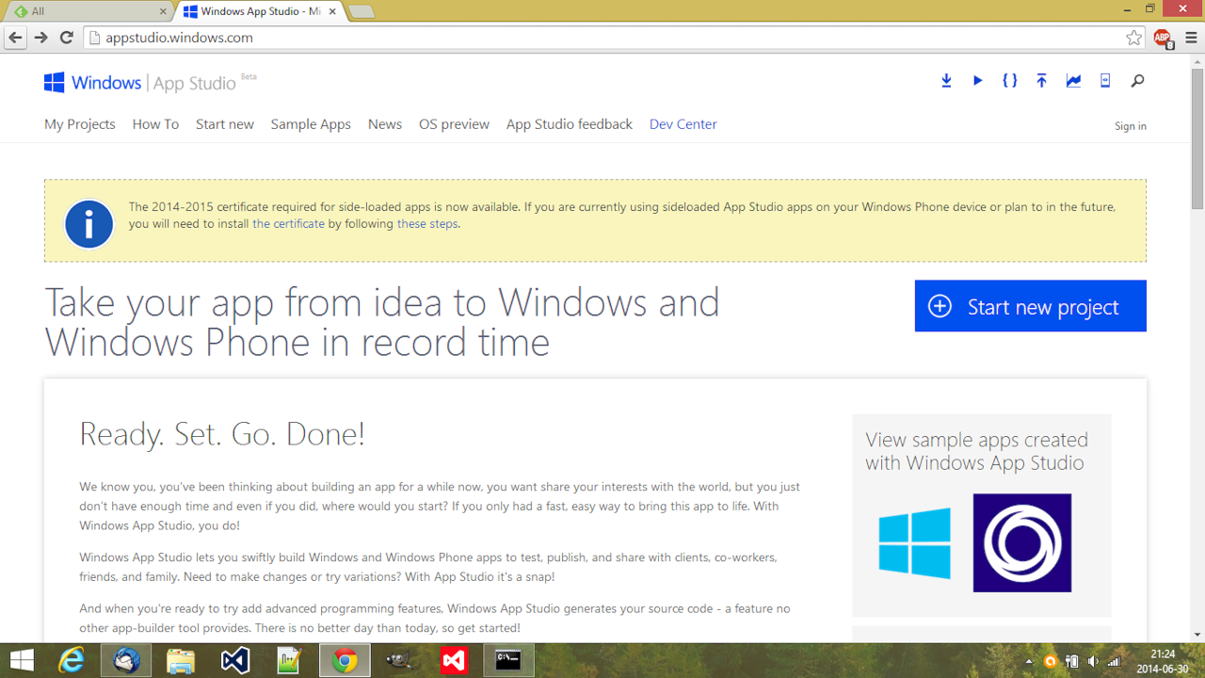Click the battery power tray icon
This screenshot has width=1205, height=678.
(1071, 661)
